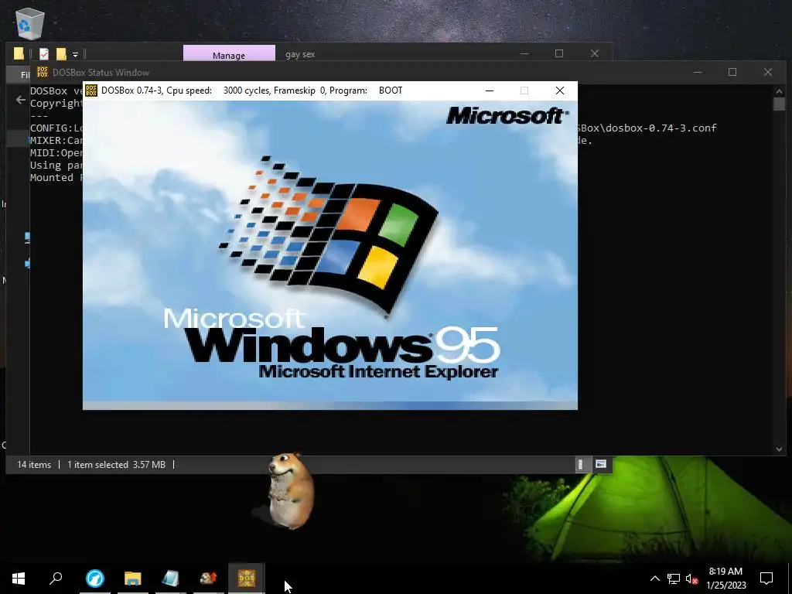Open the notification center icon
Image resolution: width=792 pixels, height=594 pixels.
766,579
